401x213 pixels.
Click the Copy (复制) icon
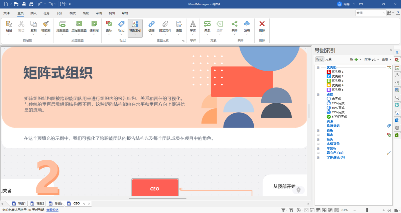click(33, 24)
